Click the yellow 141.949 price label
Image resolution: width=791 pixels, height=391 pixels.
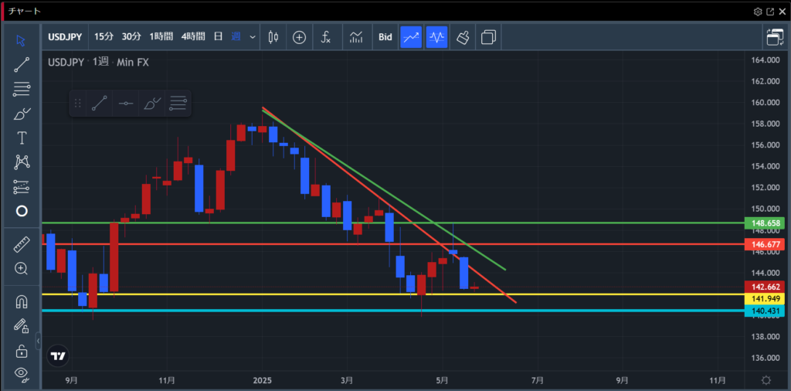coord(764,299)
